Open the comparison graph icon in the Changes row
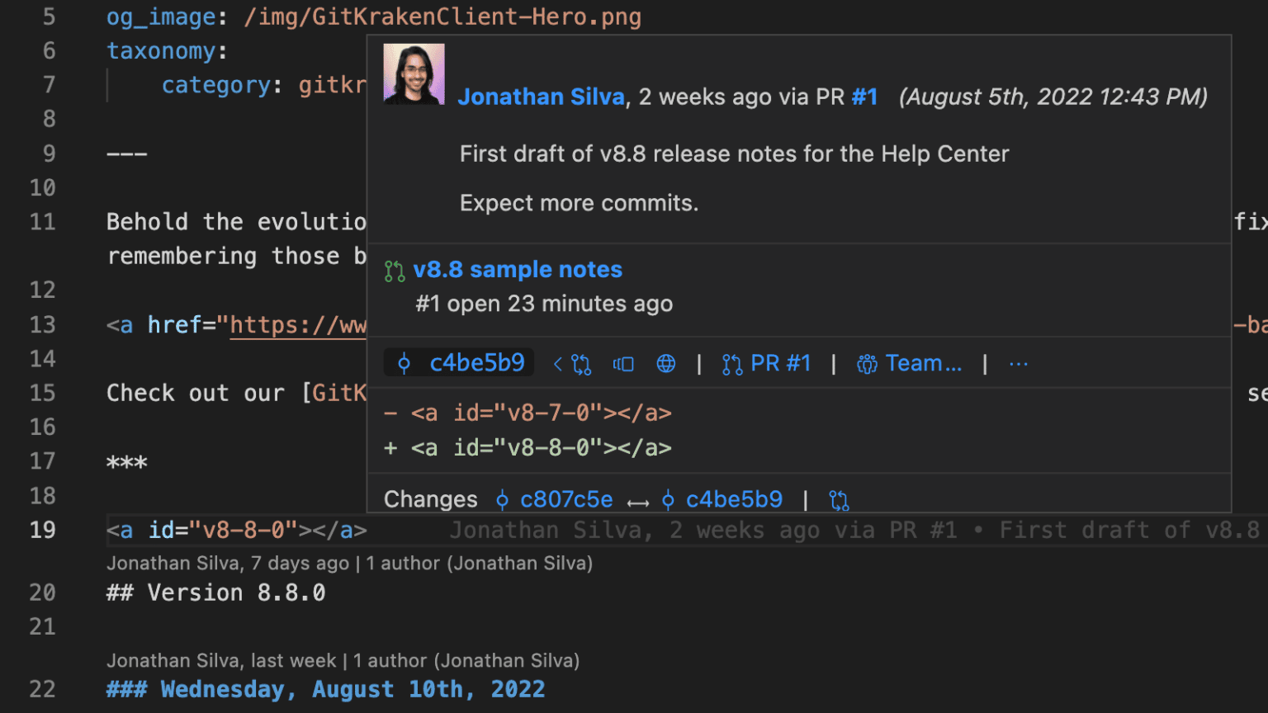Viewport: 1268px width, 713px height. (839, 499)
